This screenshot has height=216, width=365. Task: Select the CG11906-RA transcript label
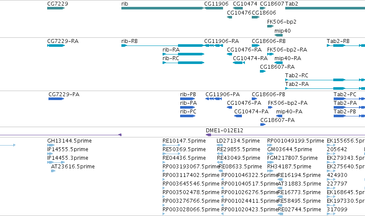[221, 41]
